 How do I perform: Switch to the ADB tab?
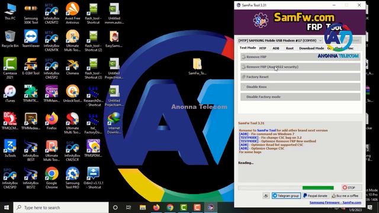tap(276, 49)
